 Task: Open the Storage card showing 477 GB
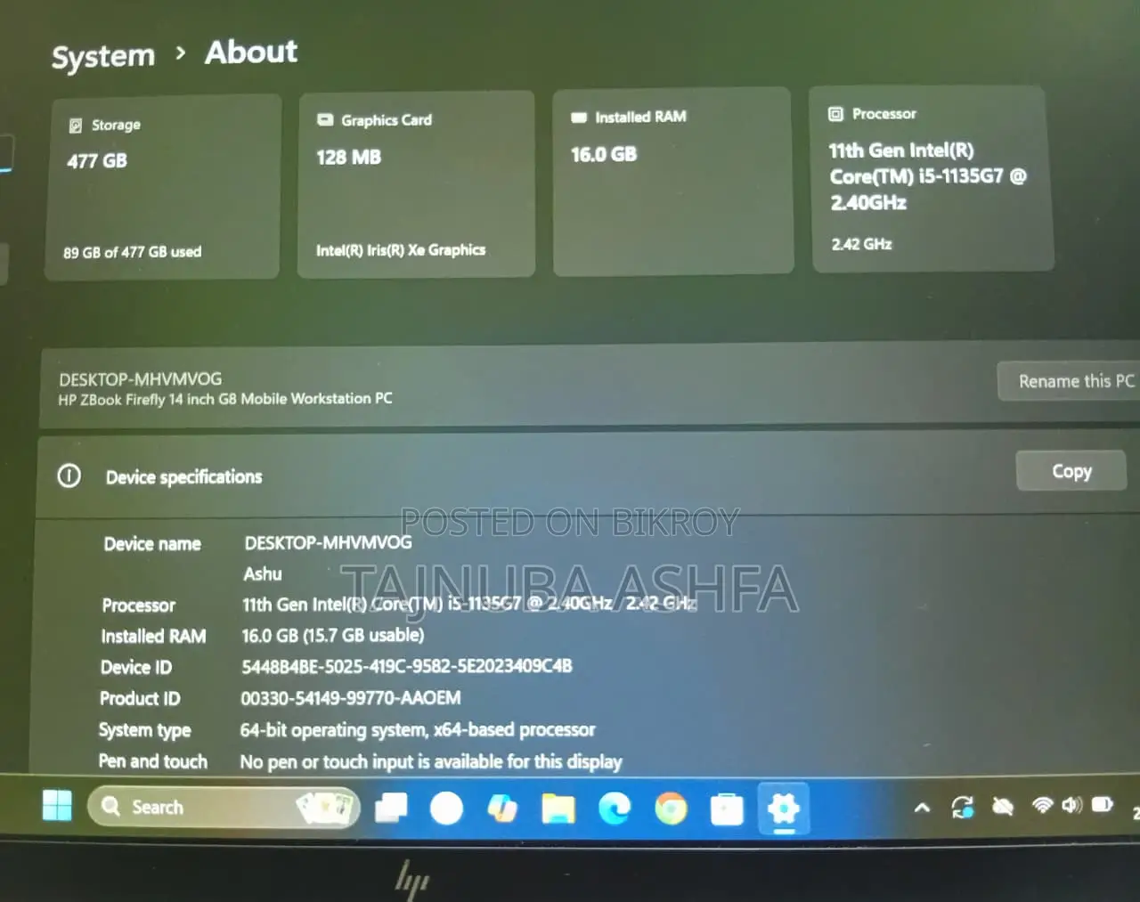tap(163, 188)
